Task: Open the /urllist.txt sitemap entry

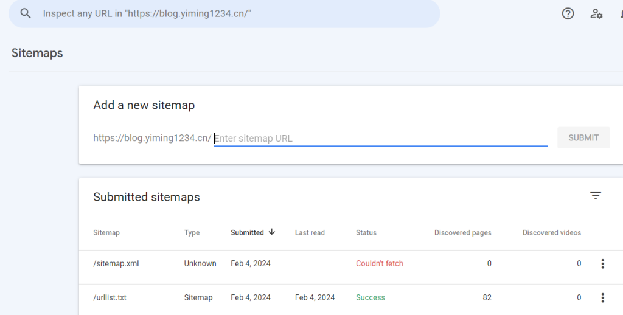Action: point(110,298)
